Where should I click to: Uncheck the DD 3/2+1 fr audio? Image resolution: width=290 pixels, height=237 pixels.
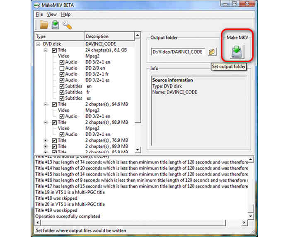click(62, 74)
